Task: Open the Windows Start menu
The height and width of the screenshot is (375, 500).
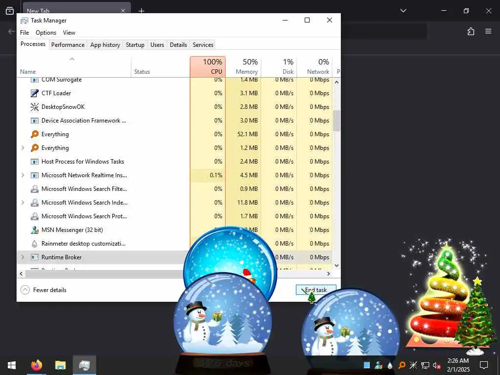Action: 12,365
